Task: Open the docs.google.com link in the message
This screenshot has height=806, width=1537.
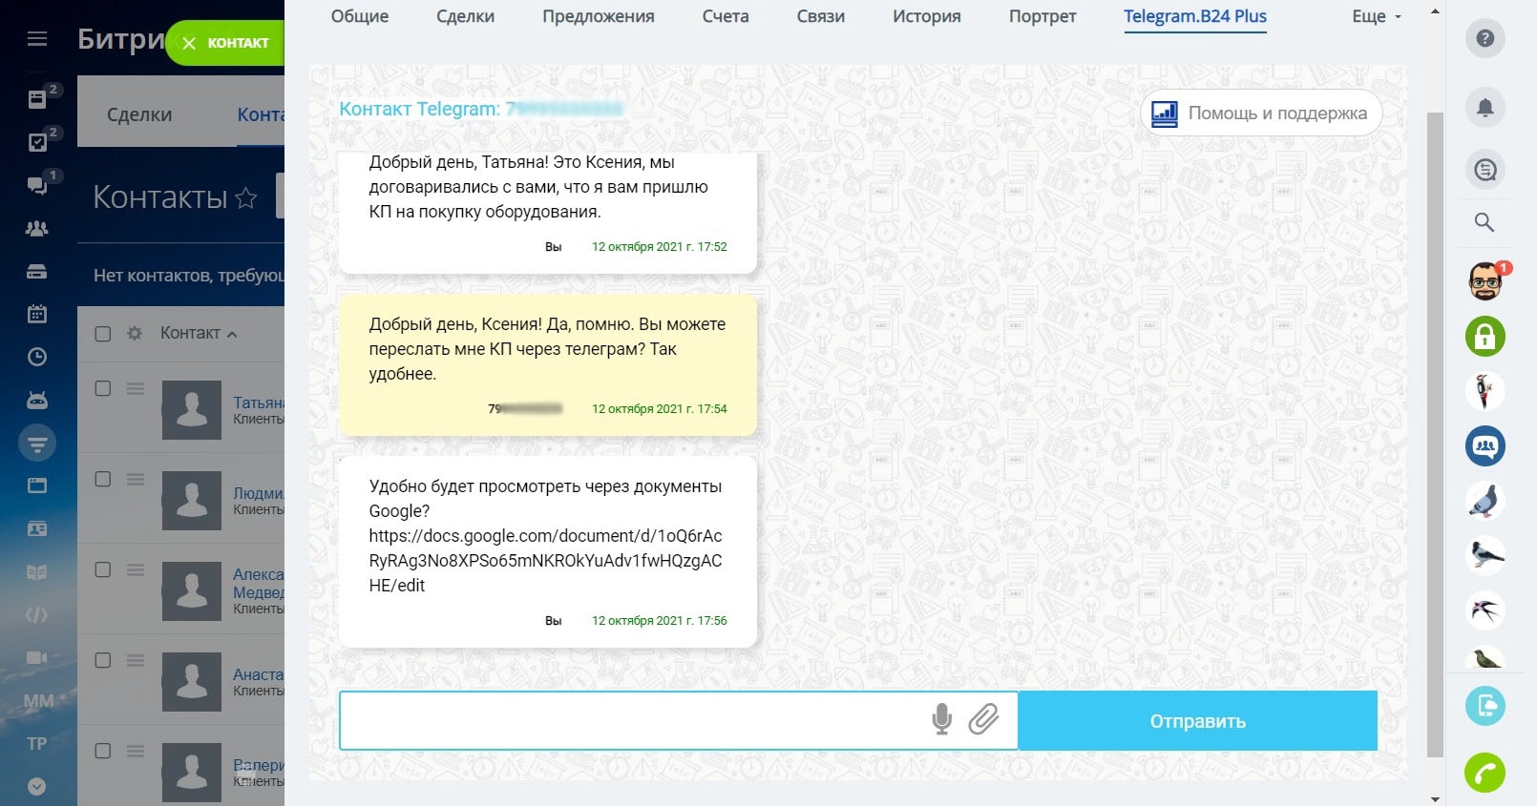Action: 545,561
